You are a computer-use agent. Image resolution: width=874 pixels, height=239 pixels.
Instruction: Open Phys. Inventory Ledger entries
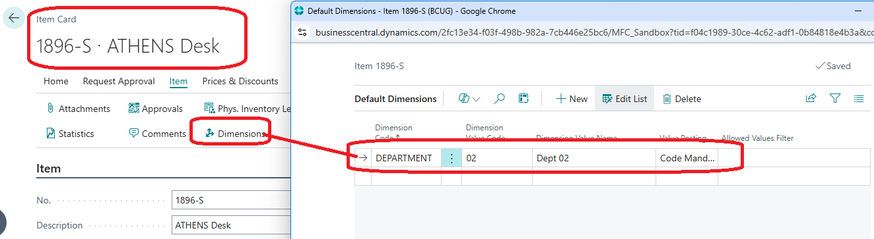247,109
